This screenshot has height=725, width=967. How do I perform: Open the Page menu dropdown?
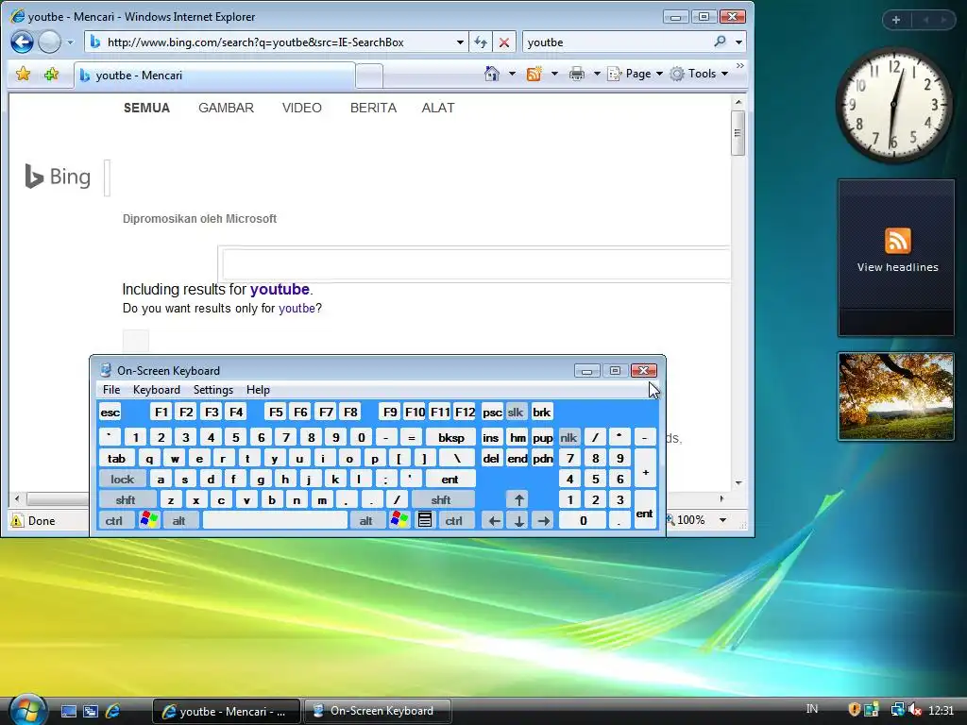636,74
